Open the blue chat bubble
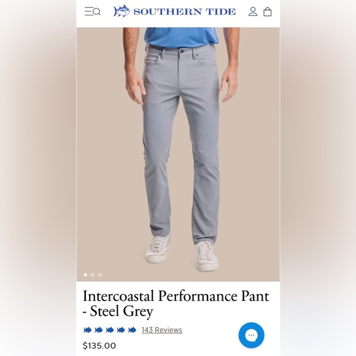The width and height of the screenshot is (356, 356). [251, 335]
